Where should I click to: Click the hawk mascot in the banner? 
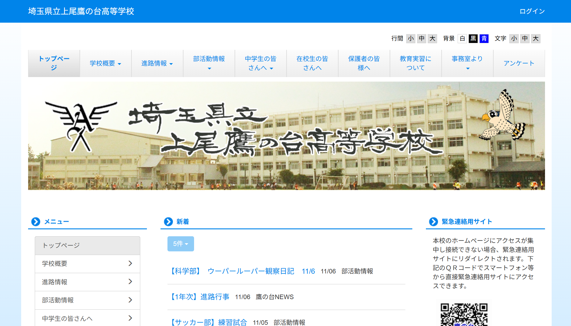pos(502,115)
